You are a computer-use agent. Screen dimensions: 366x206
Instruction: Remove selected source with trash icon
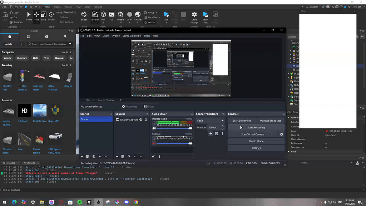(123, 156)
